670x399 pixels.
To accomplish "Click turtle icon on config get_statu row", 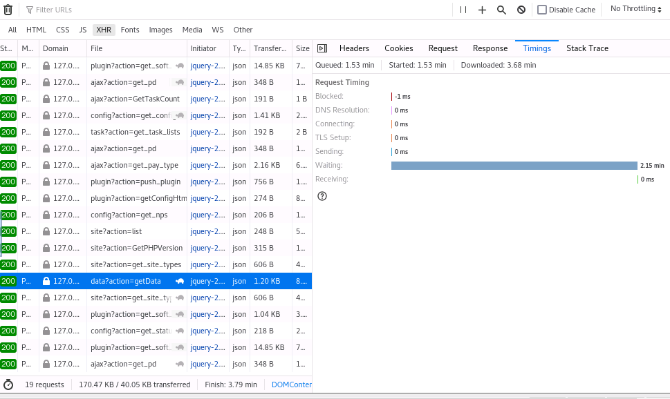I will click(x=180, y=331).
